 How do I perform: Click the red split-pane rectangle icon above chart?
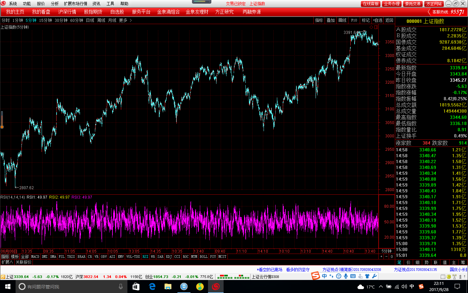point(376,27)
